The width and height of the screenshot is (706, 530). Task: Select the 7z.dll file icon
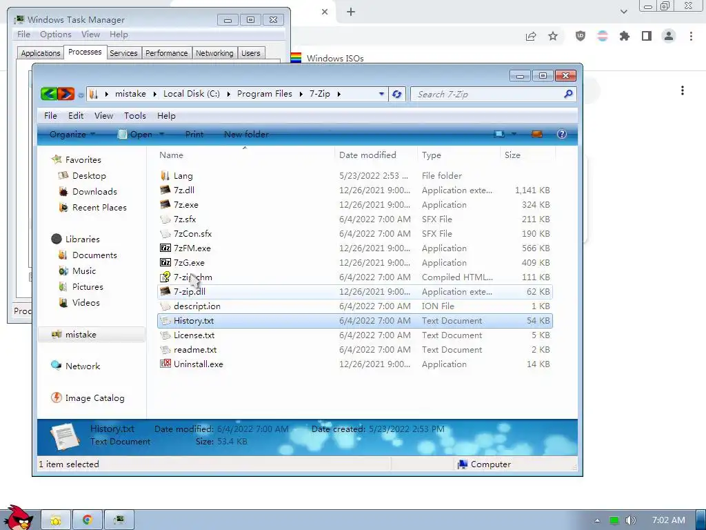coord(165,190)
